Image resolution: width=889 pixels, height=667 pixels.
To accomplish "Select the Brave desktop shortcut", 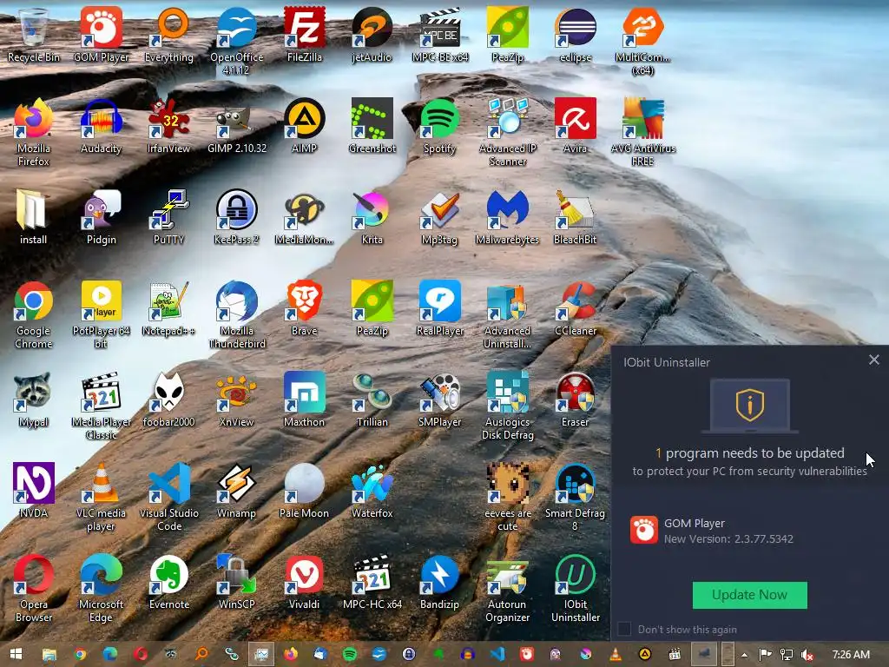I will pyautogui.click(x=305, y=308).
